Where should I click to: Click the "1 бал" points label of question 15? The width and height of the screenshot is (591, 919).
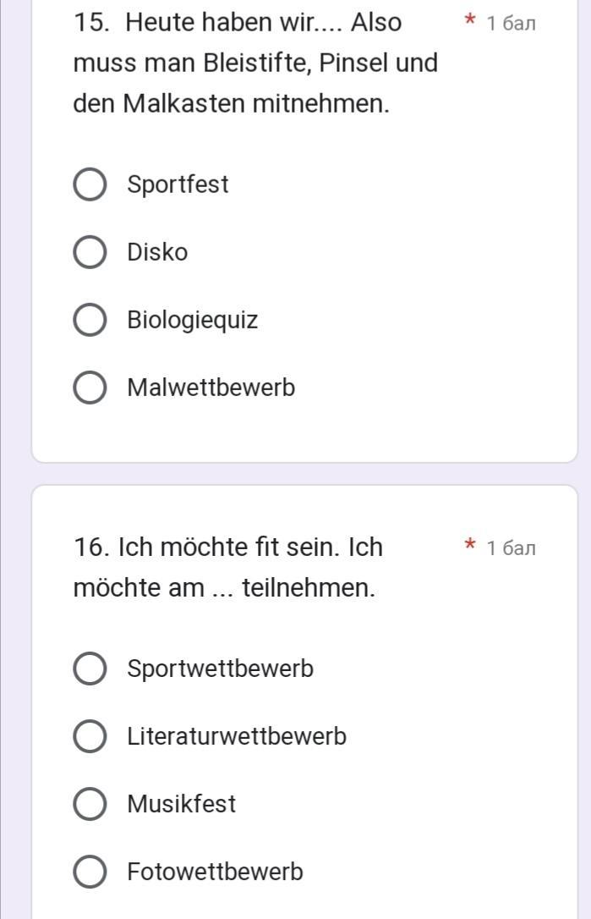coord(511,24)
